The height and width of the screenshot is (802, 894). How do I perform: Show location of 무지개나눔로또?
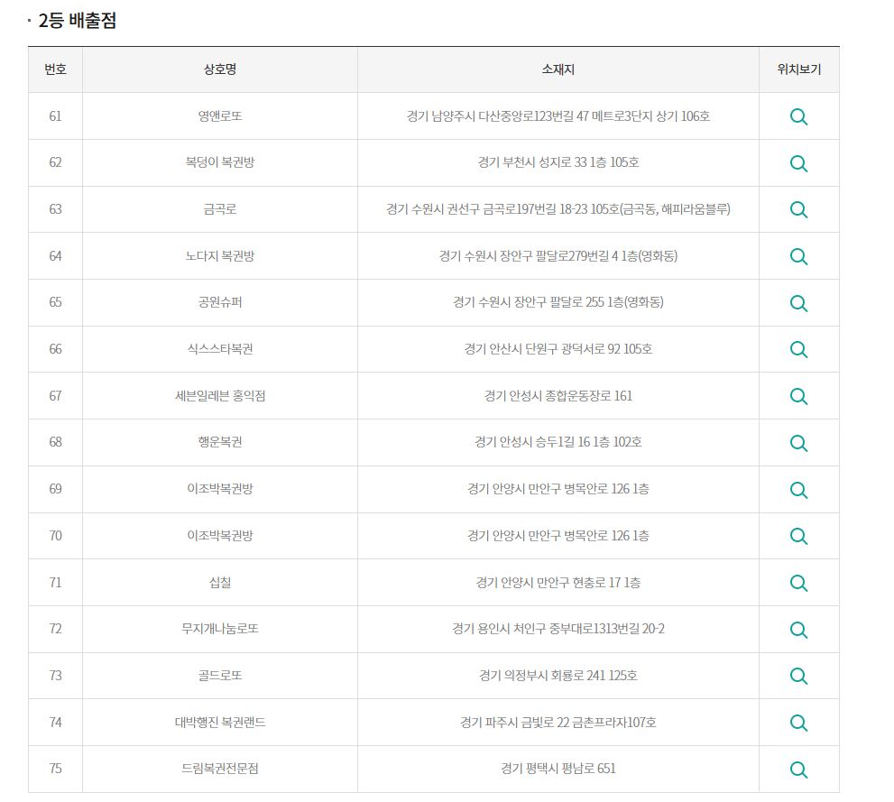pos(798,630)
